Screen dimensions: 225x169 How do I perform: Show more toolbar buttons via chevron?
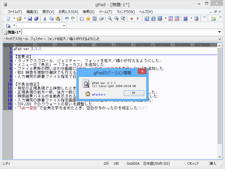(204, 17)
